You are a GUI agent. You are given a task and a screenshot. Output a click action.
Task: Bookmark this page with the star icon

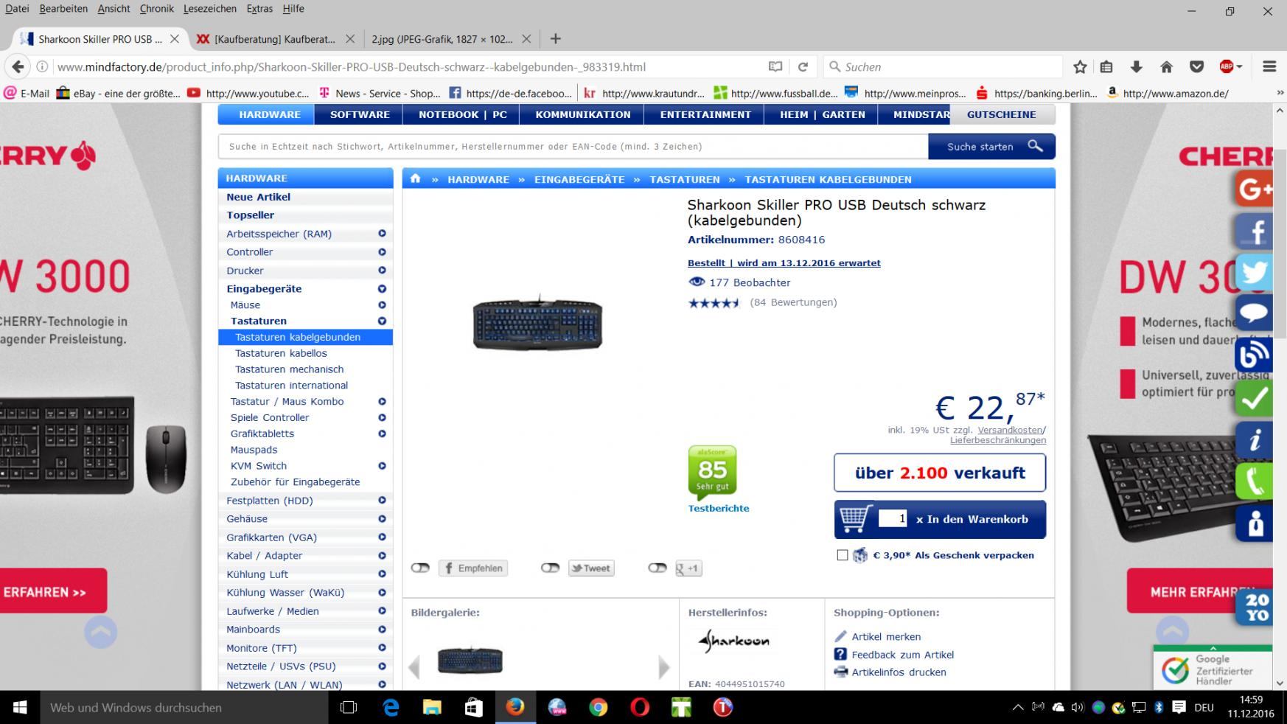(x=1080, y=66)
